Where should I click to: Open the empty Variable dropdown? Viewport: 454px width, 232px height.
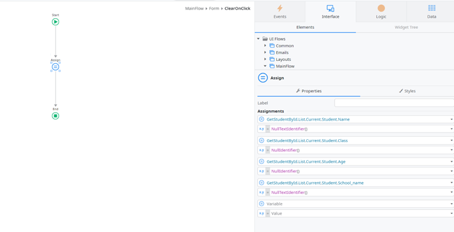[452, 204]
